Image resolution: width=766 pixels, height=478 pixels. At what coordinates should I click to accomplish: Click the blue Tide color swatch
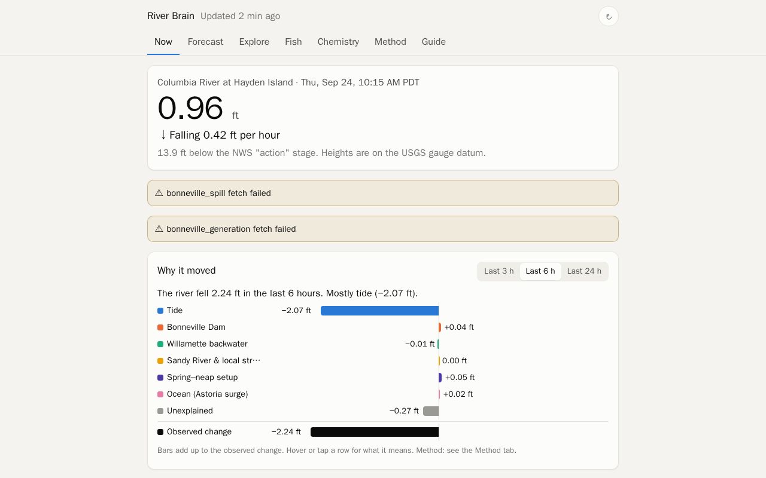(x=160, y=311)
